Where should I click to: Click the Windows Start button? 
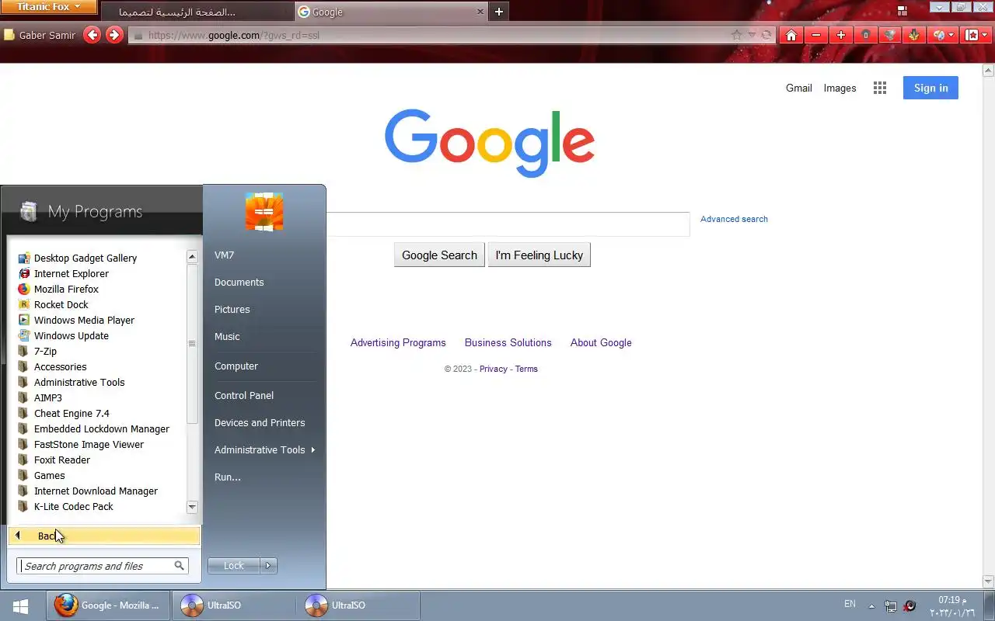coord(21,605)
